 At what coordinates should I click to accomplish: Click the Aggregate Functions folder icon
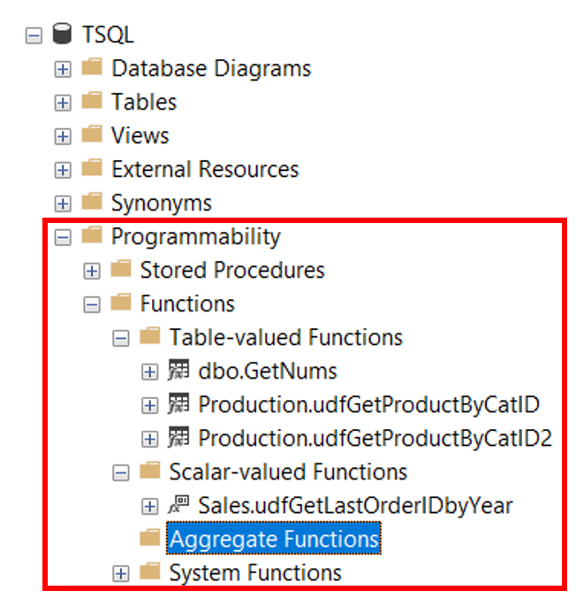[149, 537]
